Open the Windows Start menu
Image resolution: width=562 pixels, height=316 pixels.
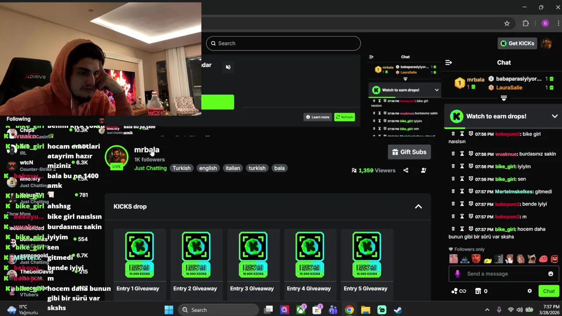169,310
